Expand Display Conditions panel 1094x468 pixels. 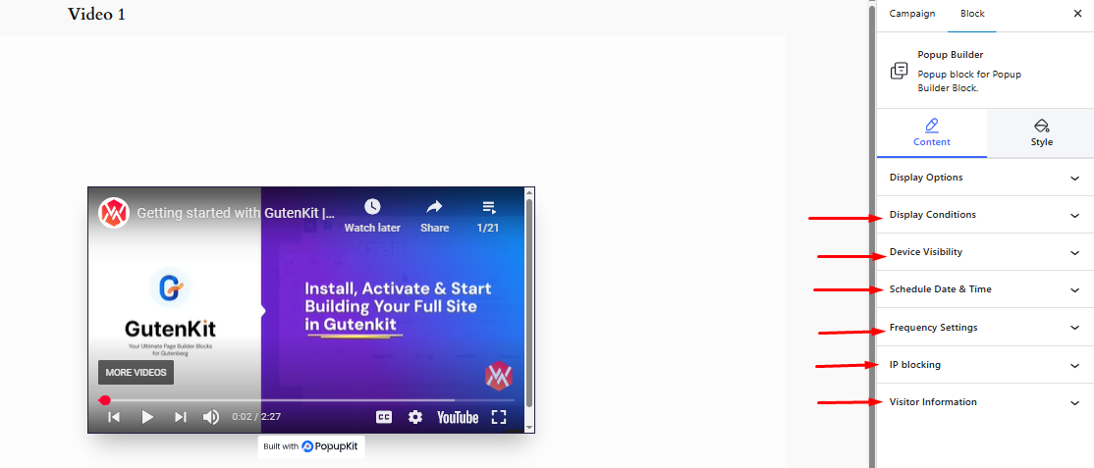(985, 215)
